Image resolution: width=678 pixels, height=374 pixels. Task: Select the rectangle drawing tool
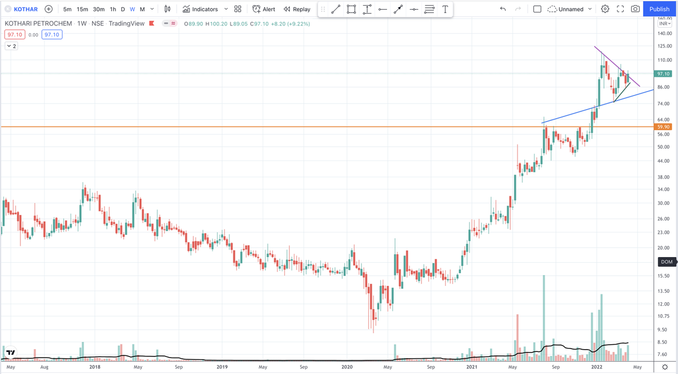(351, 9)
